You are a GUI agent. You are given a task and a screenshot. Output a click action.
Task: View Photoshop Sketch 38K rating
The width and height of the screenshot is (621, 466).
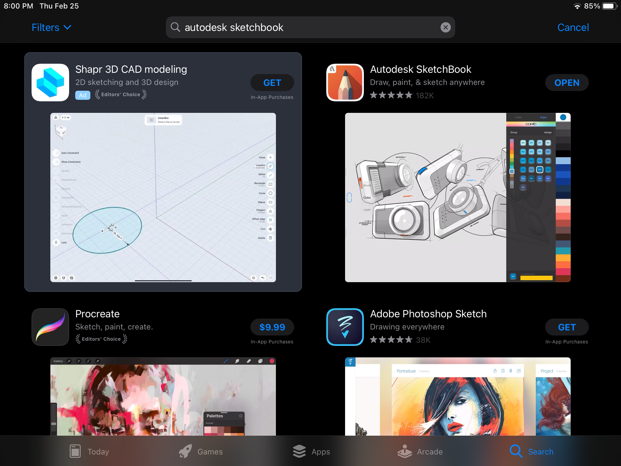400,340
